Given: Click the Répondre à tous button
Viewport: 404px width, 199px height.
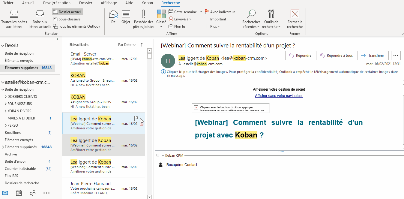Looking at the screenshot, I should [x=337, y=56].
